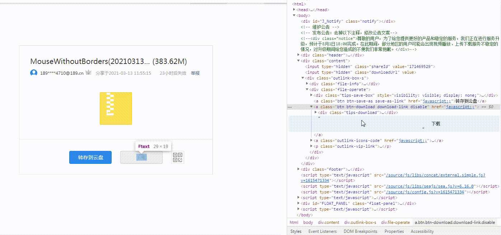
Task: Select the html tag line at top
Action: (x=299, y=4)
